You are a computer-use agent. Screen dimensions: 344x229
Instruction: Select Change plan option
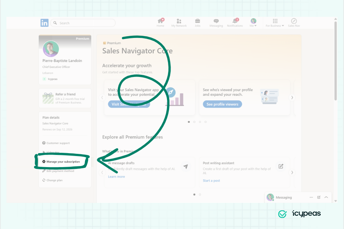[54, 180]
